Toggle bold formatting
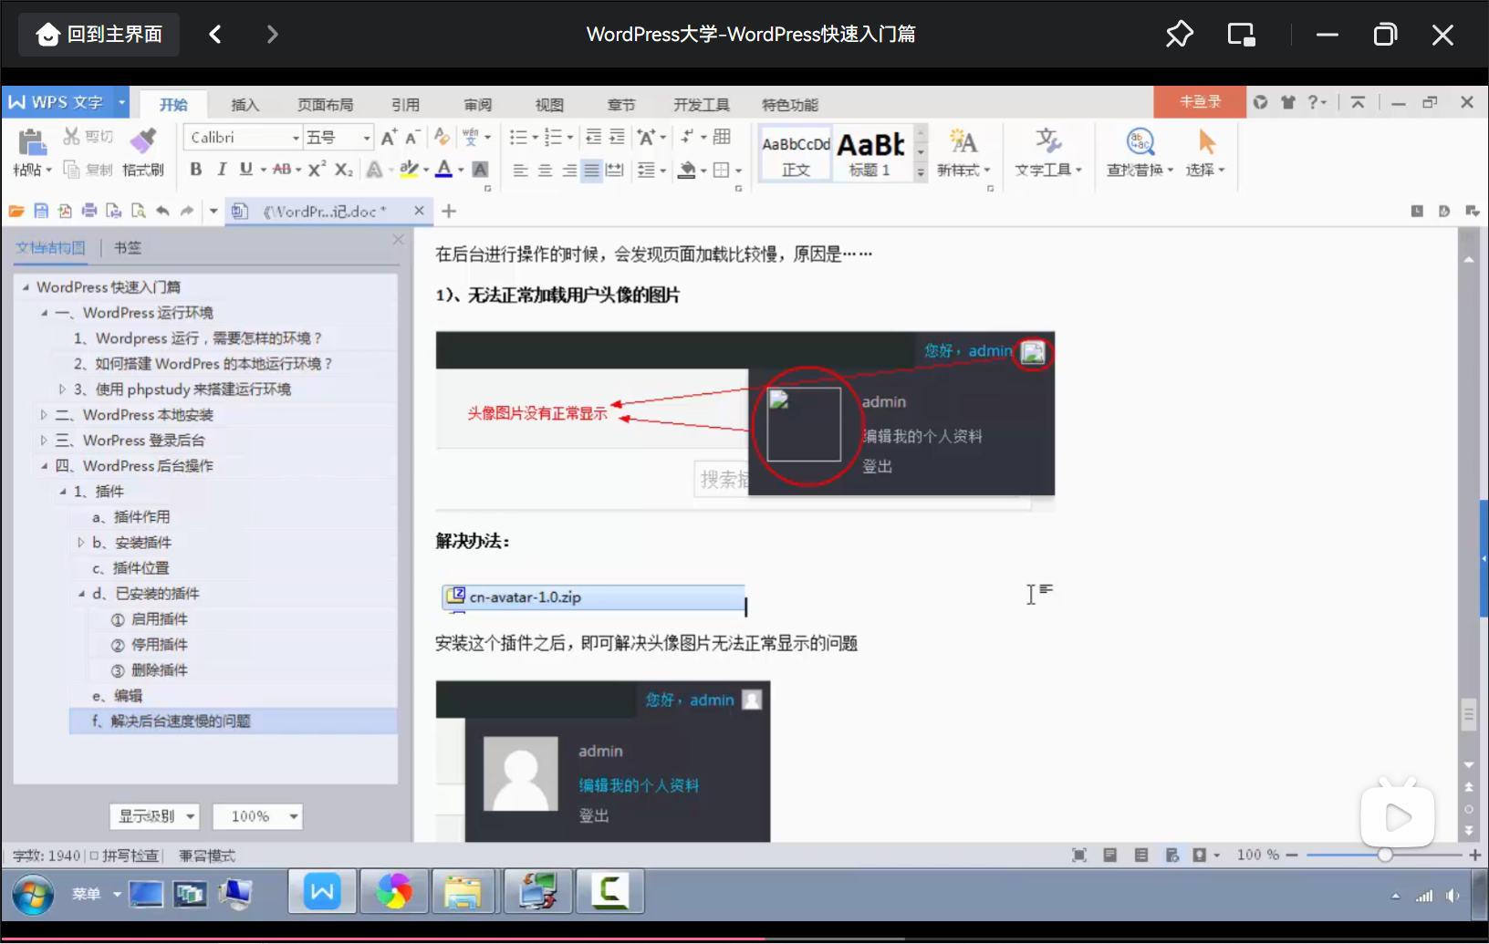The height and width of the screenshot is (944, 1489). point(195,169)
